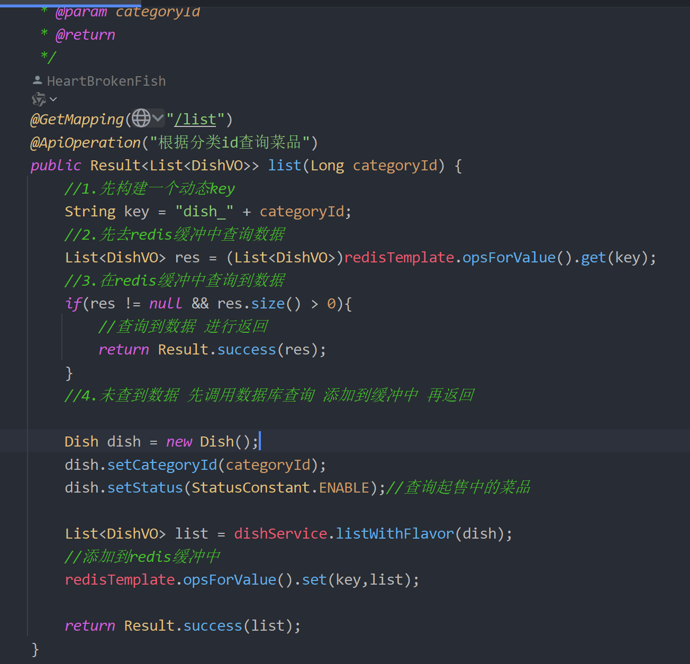The height and width of the screenshot is (664, 690).
Task: Click the res variable in the List<DishVO> res declaration
Action: coord(187,258)
